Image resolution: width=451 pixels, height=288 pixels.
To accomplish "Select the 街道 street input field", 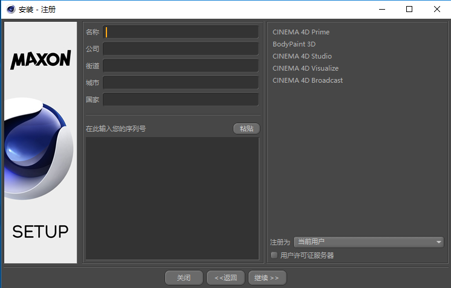I will click(181, 66).
